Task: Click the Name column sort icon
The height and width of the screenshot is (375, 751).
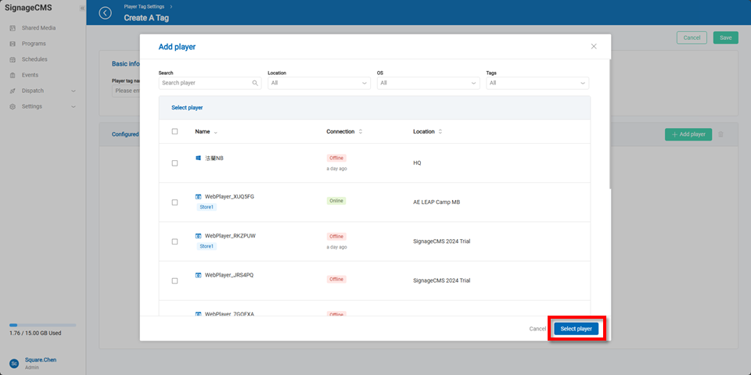Action: pyautogui.click(x=216, y=132)
